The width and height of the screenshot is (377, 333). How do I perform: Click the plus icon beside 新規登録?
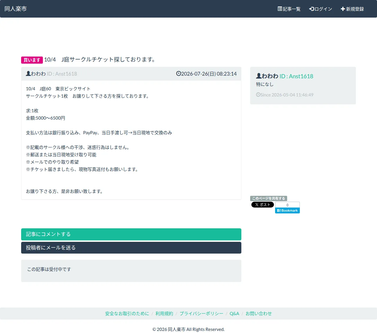343,9
